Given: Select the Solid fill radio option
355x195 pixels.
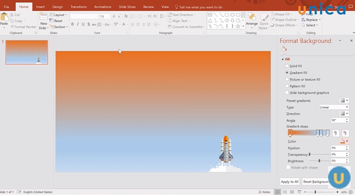Looking at the screenshot, I should [x=287, y=66].
